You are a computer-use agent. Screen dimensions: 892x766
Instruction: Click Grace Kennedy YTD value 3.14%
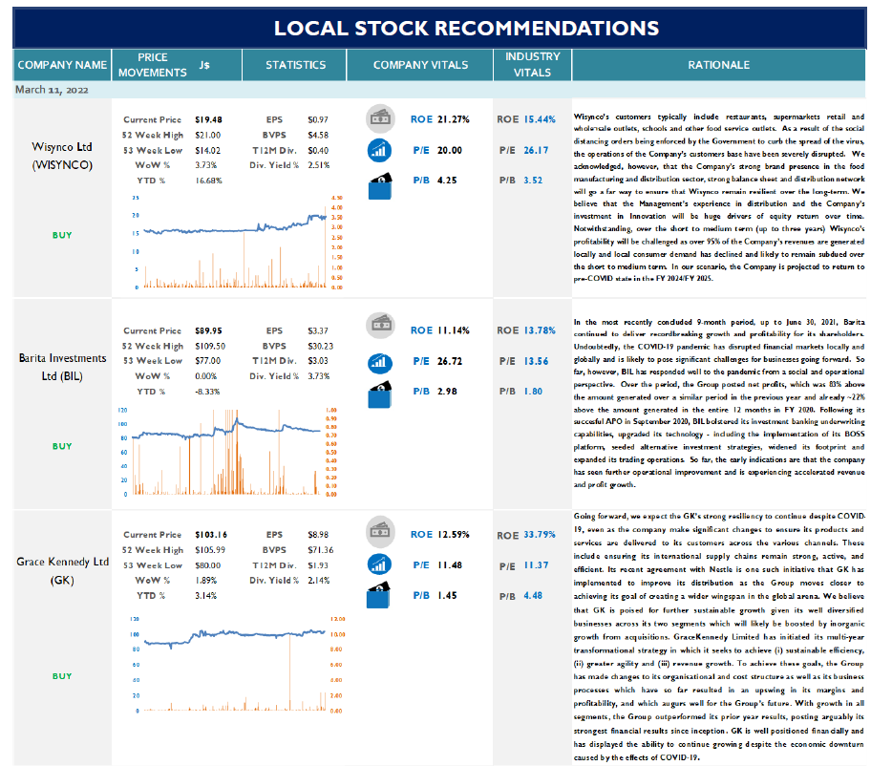pos(205,595)
